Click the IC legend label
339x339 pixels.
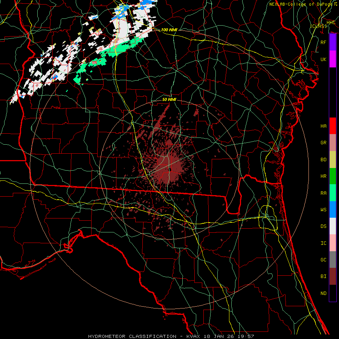[323, 243]
